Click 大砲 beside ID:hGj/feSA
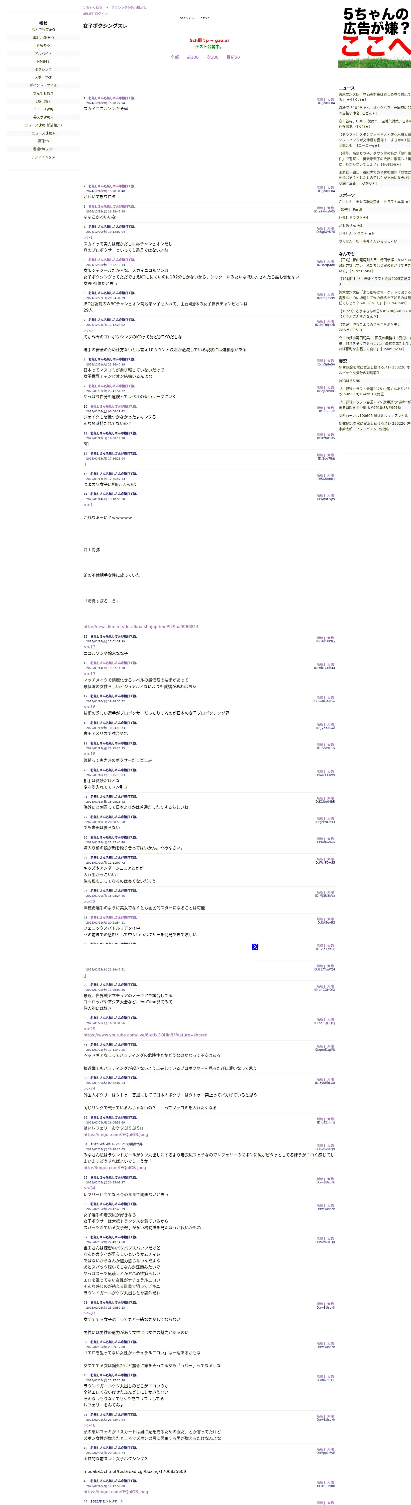 (331, 361)
